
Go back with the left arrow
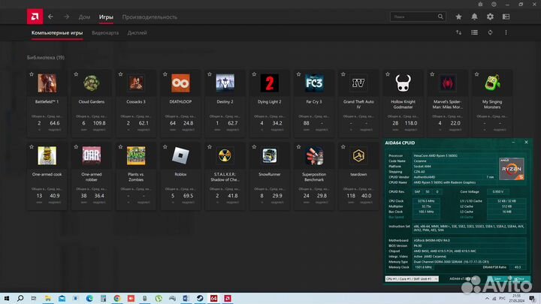point(51,17)
